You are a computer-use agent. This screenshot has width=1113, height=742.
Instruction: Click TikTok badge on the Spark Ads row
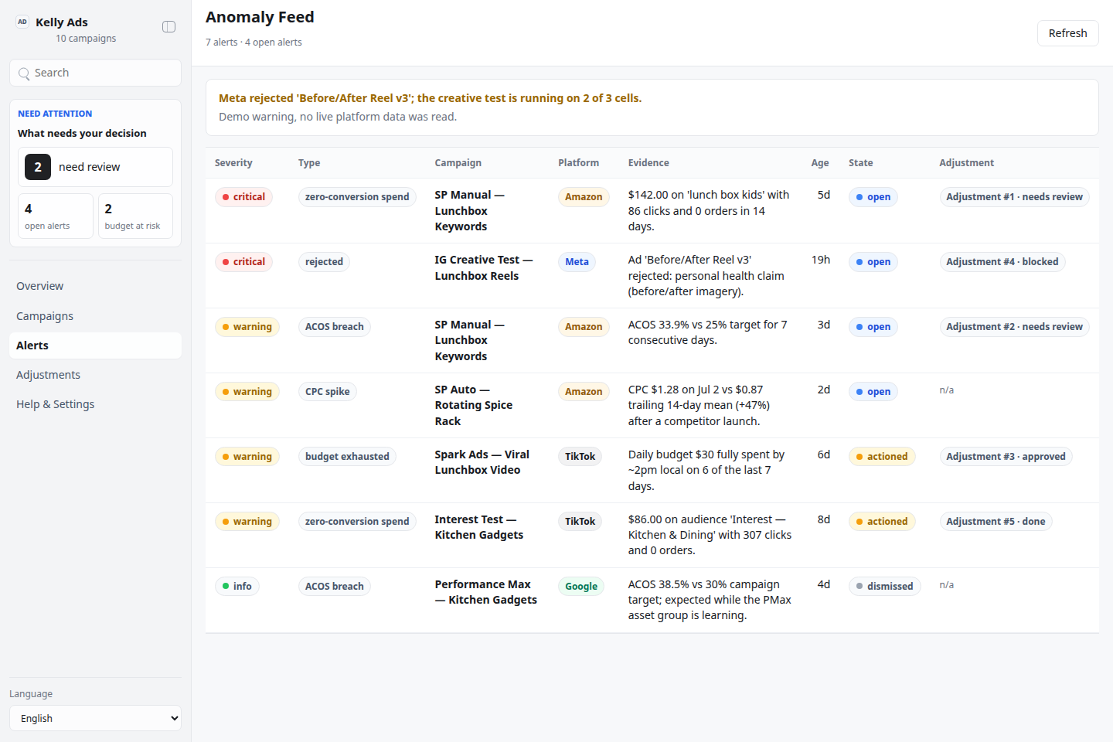tap(580, 457)
